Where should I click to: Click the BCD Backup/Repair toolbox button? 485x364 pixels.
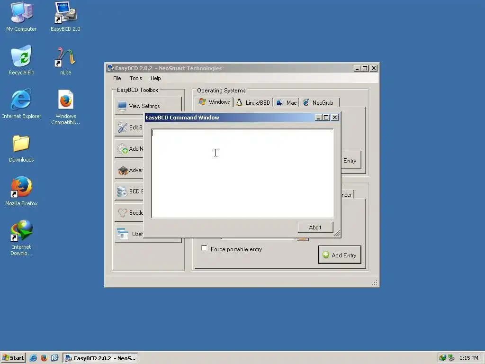(129, 191)
